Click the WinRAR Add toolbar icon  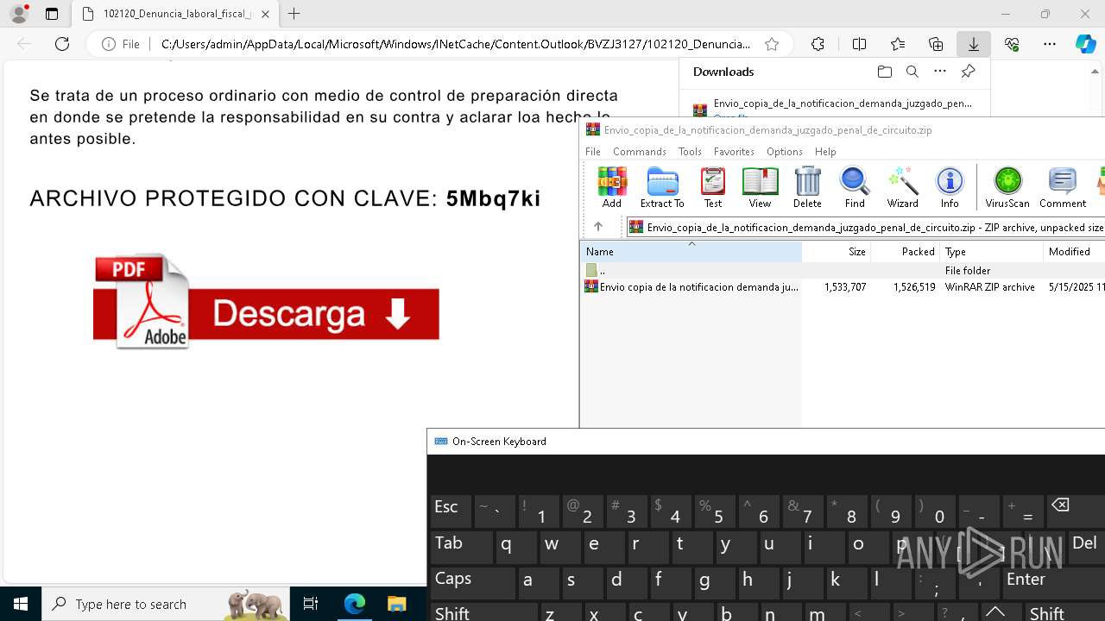[x=611, y=187]
